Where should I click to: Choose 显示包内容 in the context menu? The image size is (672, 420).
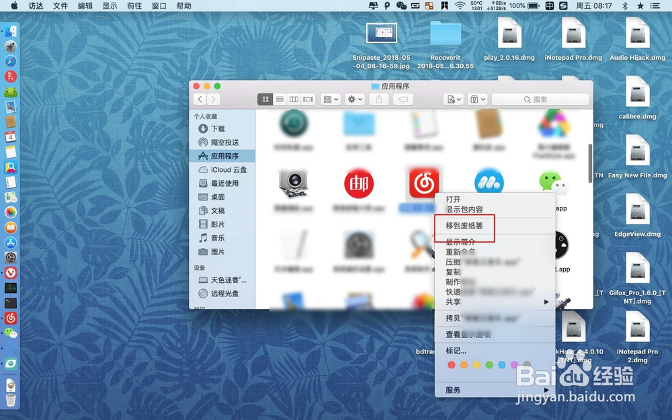coord(464,210)
